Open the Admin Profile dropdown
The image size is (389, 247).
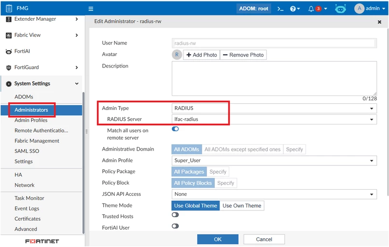(274, 161)
